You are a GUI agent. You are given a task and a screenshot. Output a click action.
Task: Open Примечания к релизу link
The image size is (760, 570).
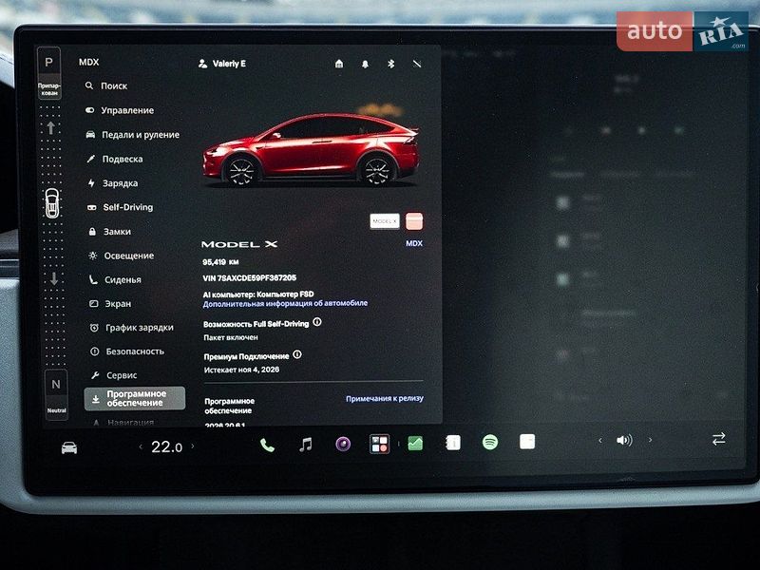[x=385, y=398]
